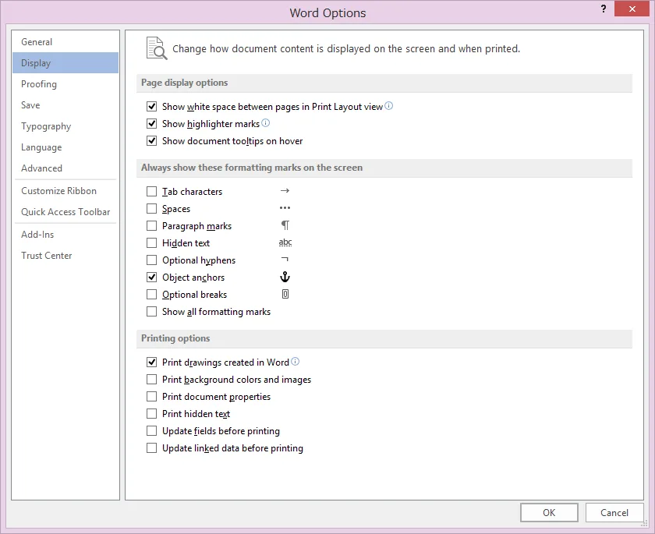Select the Display category
This screenshot has width=655, height=534.
coord(65,62)
